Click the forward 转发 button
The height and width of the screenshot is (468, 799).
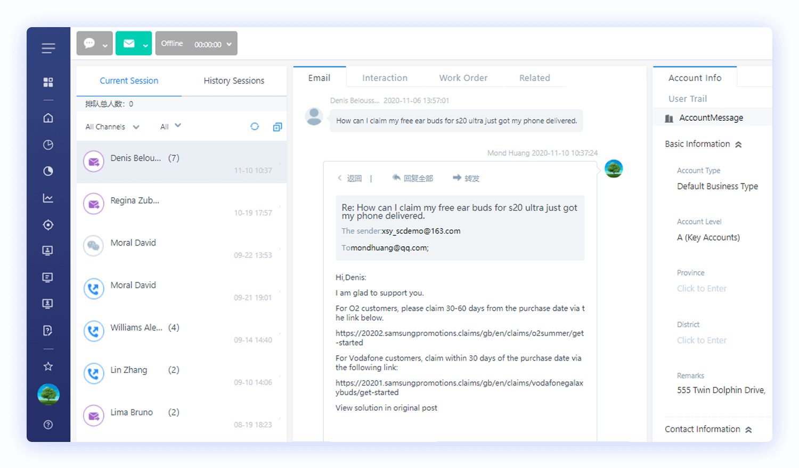(466, 178)
